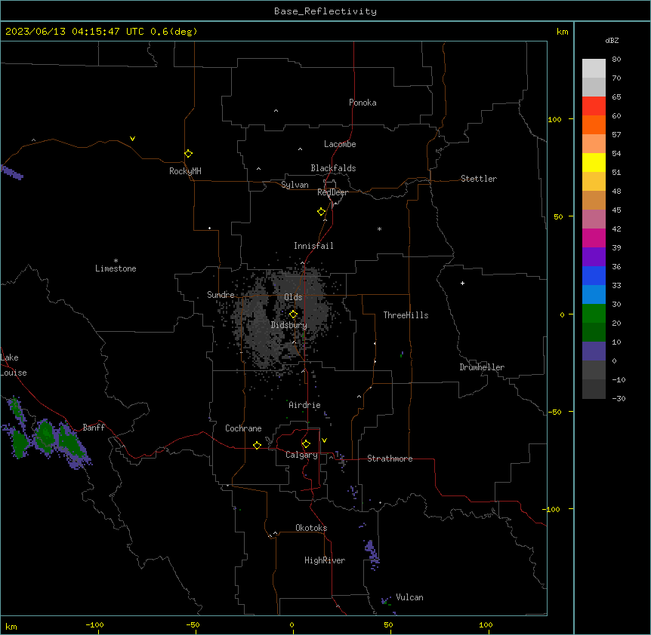Click the Sylvan label
This screenshot has width=651, height=635.
tap(295, 185)
